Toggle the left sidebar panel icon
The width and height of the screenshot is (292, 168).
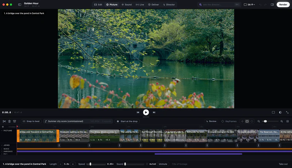click(x=20, y=4)
